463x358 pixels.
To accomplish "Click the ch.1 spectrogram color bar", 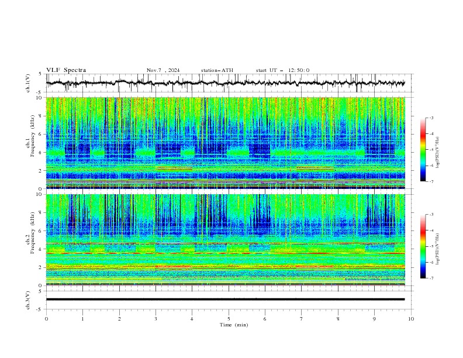I will [x=423, y=150].
